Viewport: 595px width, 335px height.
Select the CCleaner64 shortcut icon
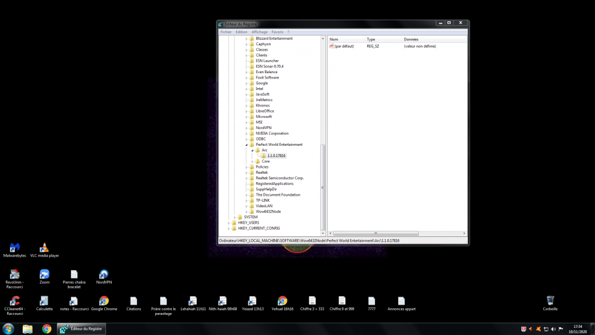[15, 305]
